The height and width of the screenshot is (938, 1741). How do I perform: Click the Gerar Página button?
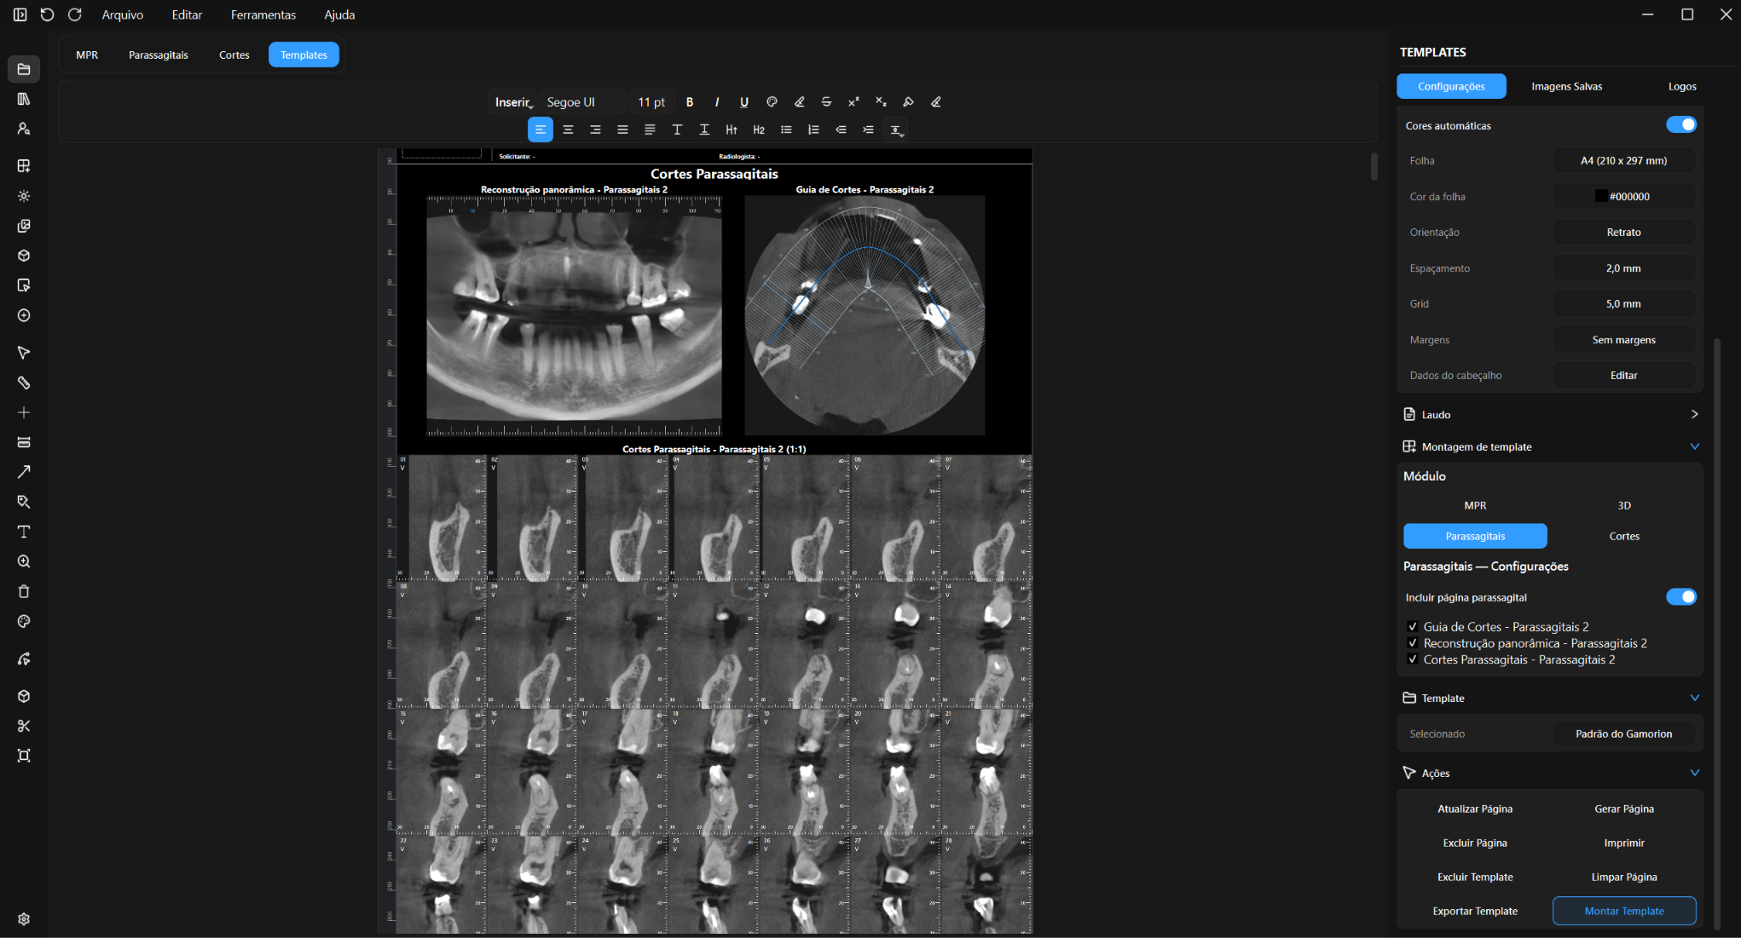pyautogui.click(x=1623, y=809)
